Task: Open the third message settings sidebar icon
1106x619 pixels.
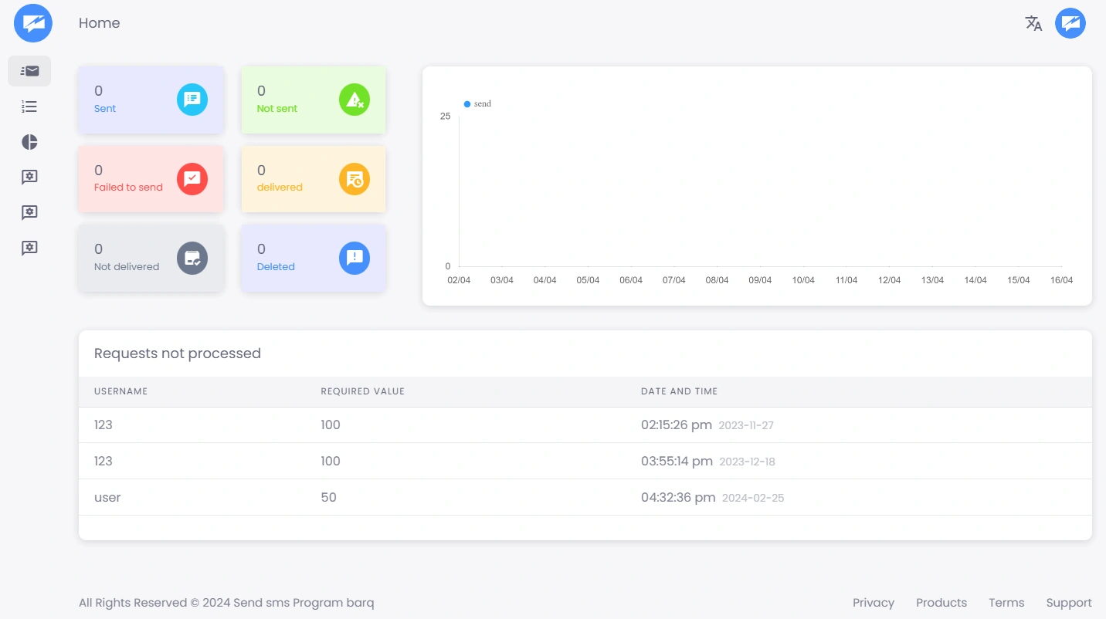Action: [x=29, y=249]
